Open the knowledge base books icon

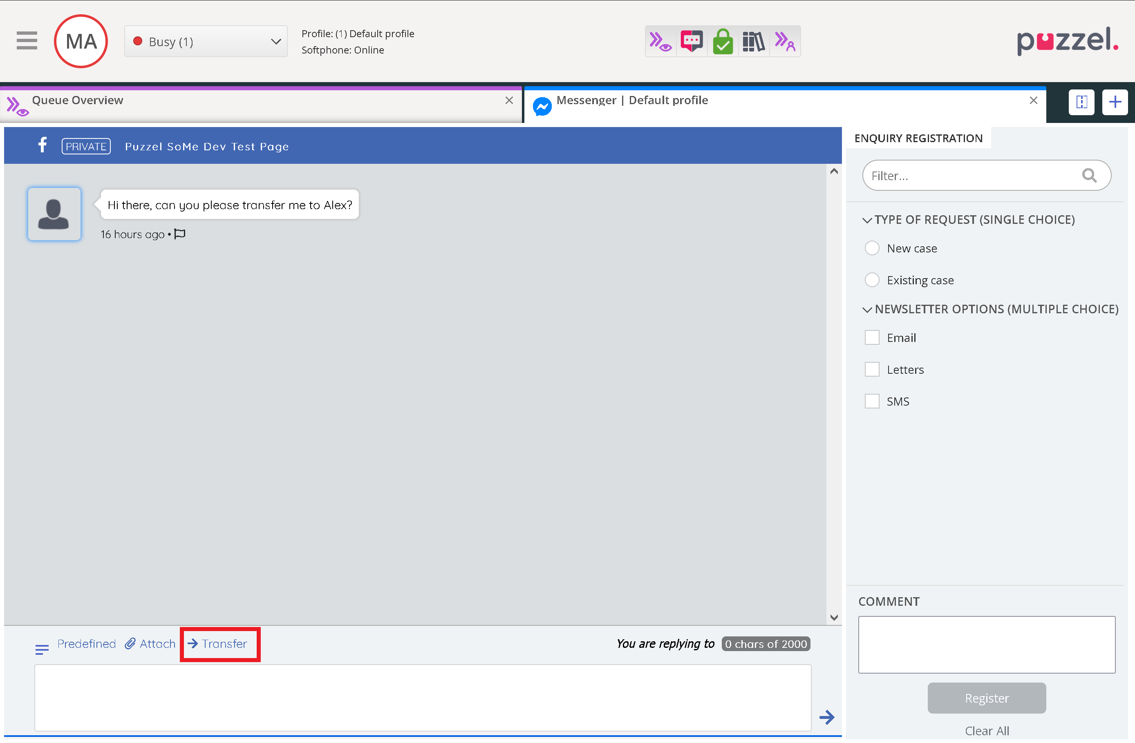(x=754, y=42)
